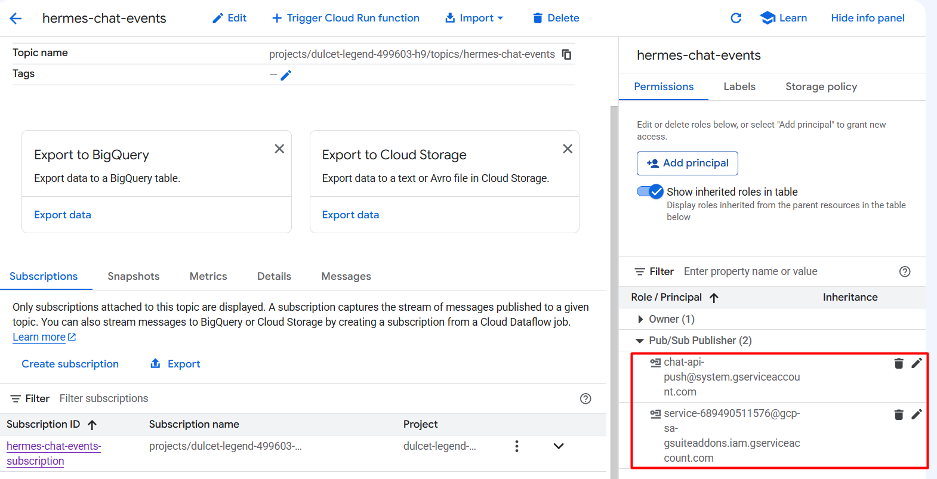The height and width of the screenshot is (479, 937).
Task: Click the Add principal button
Action: point(688,163)
